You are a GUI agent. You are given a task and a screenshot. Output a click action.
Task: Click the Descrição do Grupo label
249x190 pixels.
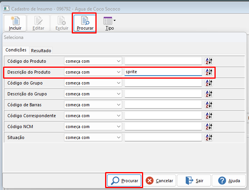tap(27, 94)
